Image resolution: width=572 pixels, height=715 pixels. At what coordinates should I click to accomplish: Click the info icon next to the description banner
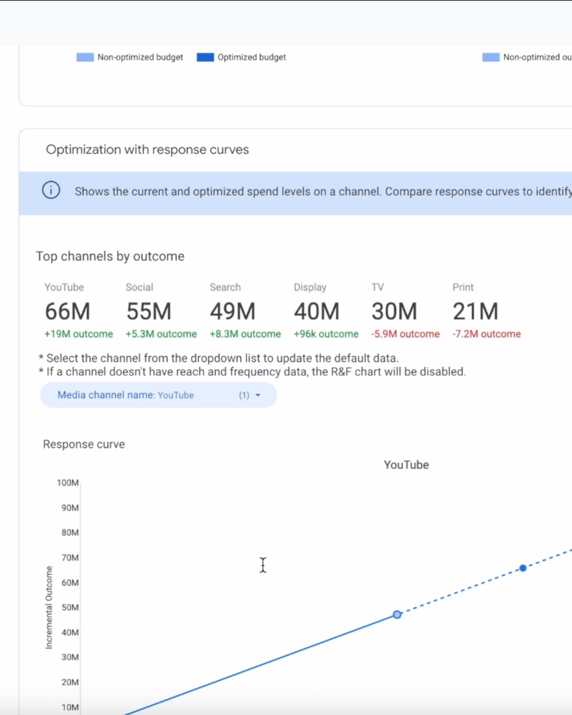51,190
